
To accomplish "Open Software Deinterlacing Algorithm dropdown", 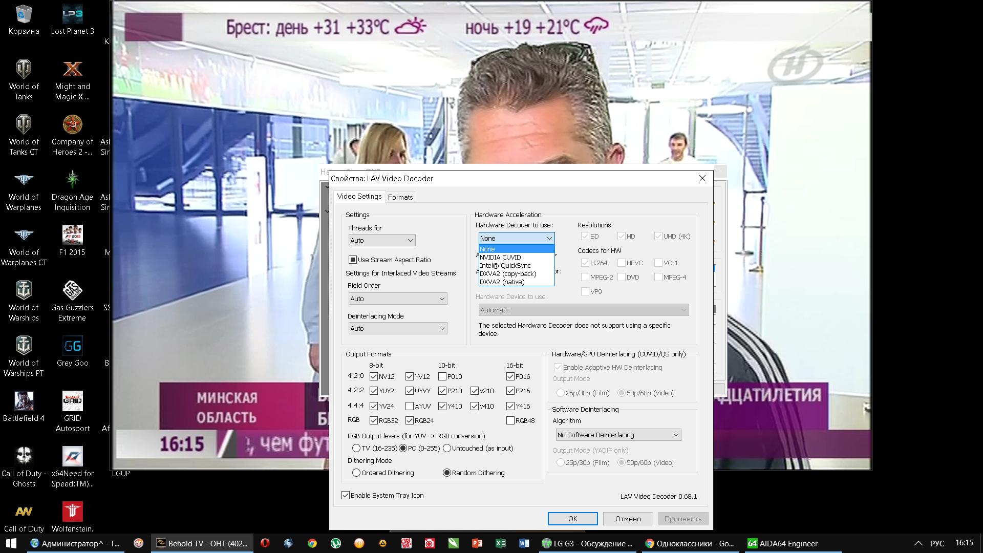I will point(618,435).
